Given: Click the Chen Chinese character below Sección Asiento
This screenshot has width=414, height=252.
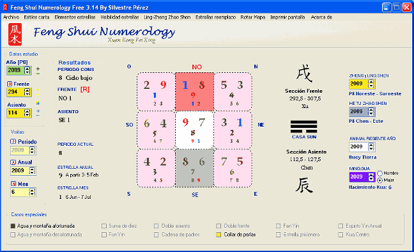Looking at the screenshot, I should 304,185.
